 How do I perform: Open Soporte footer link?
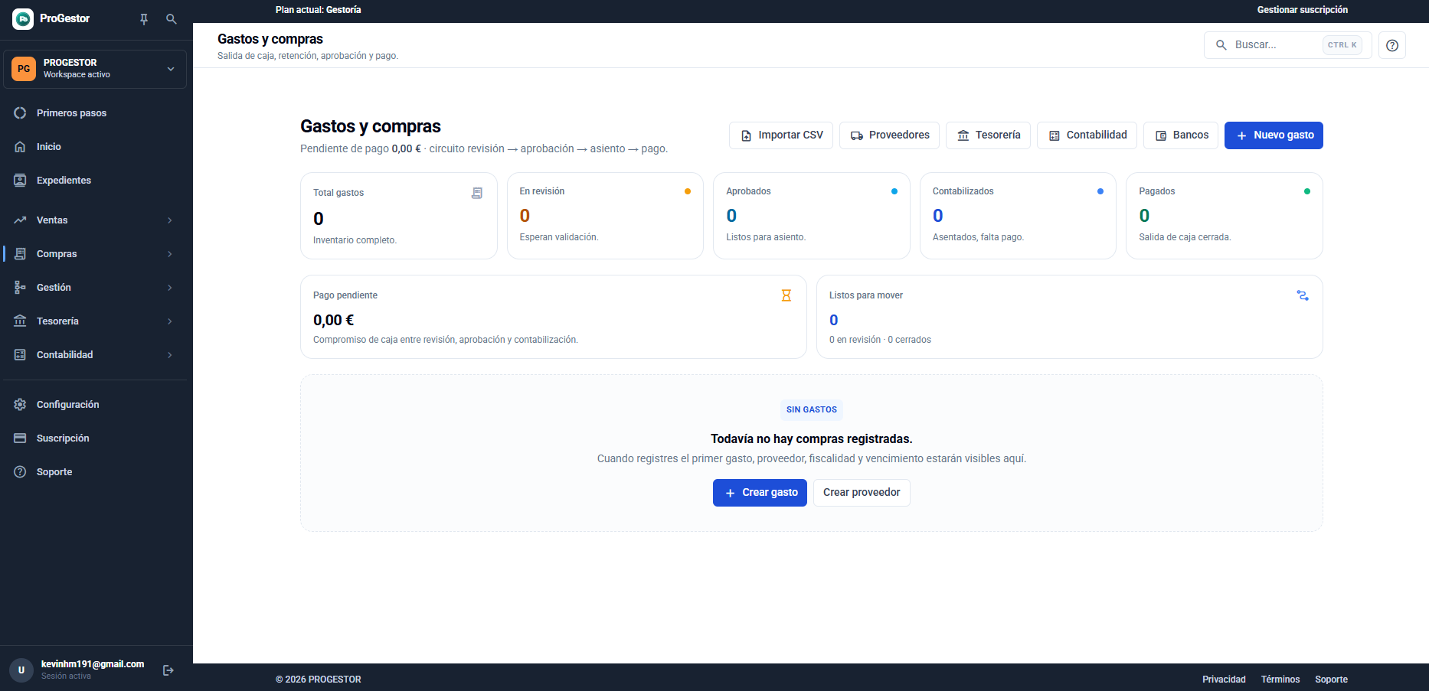tap(1332, 680)
